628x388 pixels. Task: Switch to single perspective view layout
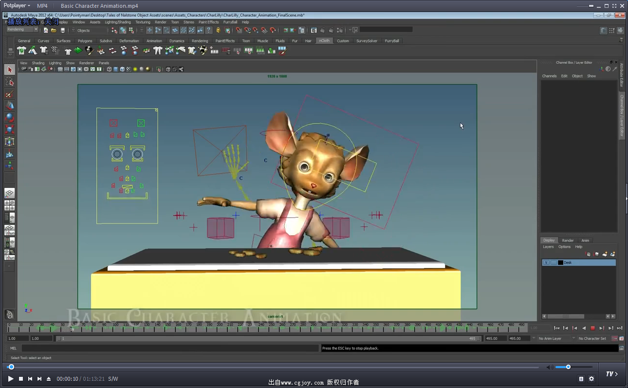tap(10, 193)
